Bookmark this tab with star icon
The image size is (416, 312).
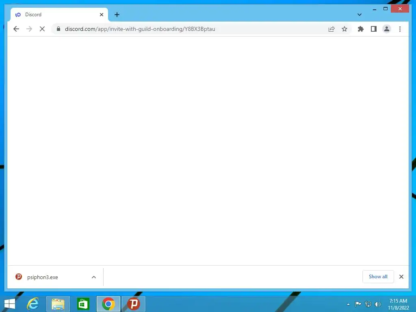point(344,29)
